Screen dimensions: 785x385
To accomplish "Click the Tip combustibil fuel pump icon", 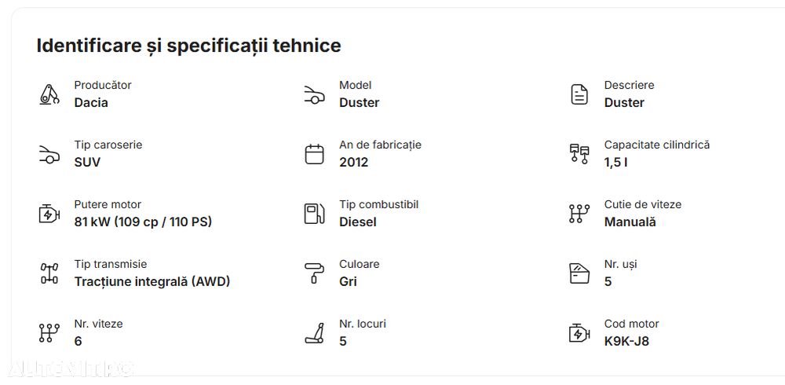I will [x=314, y=214].
